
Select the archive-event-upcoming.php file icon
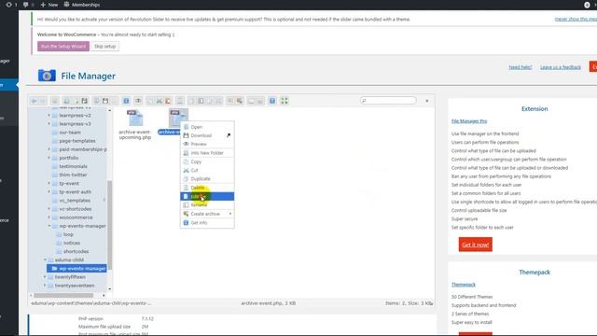134,119
